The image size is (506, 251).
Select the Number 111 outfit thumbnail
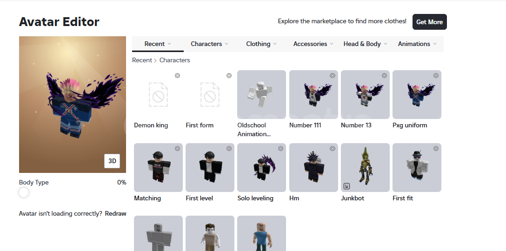pos(313,94)
